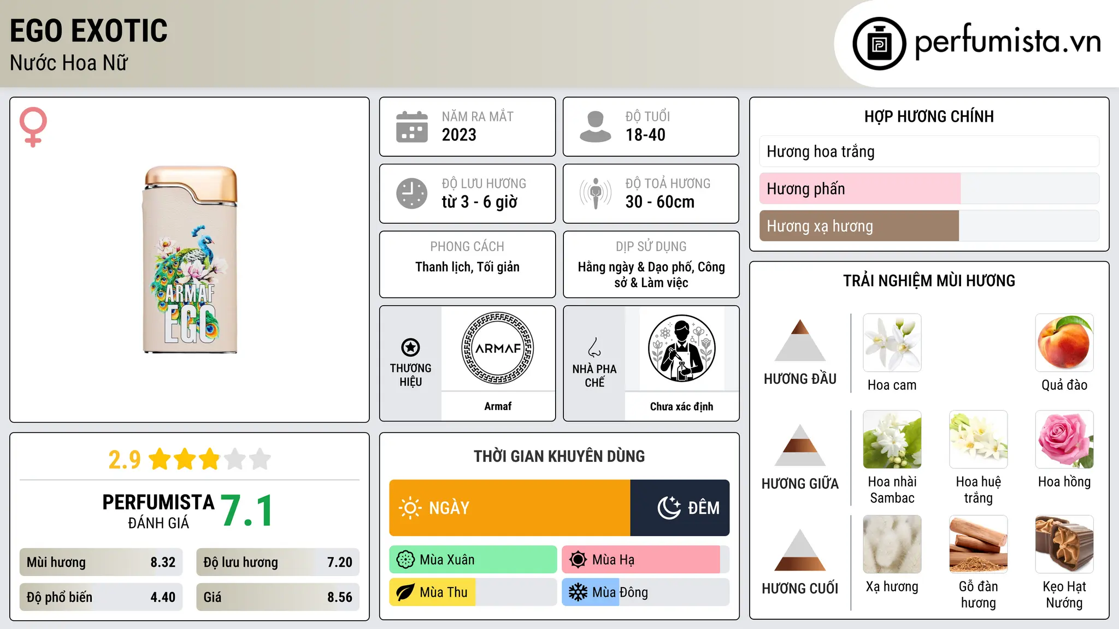Screen dimensions: 1119x629
Task: Select the Độ phổ biến 4.40 score row
Action: [101, 597]
